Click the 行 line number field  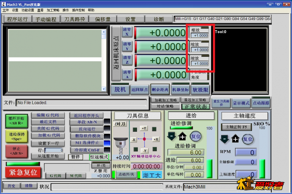[x=54, y=150]
